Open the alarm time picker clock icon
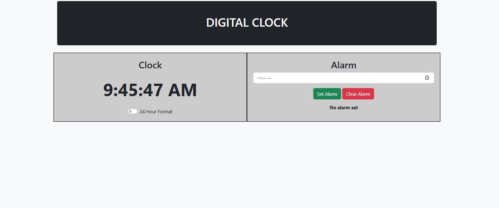 427,78
